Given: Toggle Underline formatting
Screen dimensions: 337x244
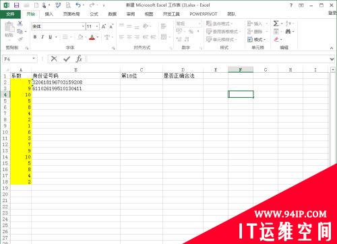Looking at the screenshot, I should [50, 37].
